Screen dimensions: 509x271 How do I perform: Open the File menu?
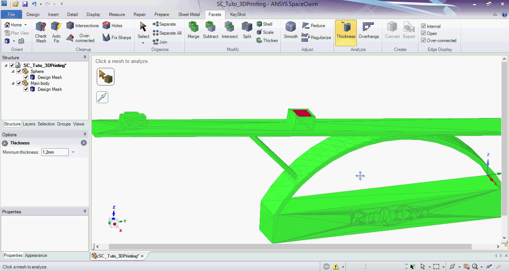(x=11, y=15)
